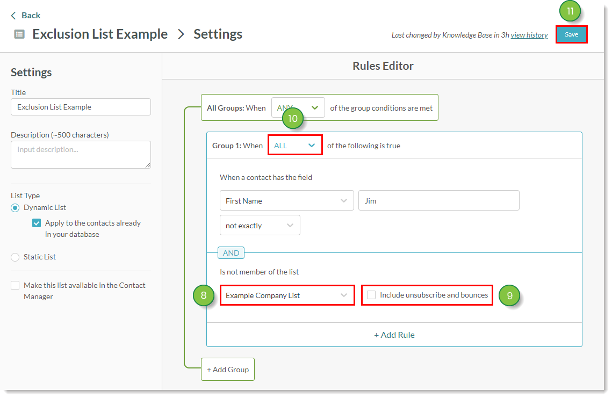Click the Title input field
Image resolution: width=612 pixels, height=398 pixels.
pos(81,107)
